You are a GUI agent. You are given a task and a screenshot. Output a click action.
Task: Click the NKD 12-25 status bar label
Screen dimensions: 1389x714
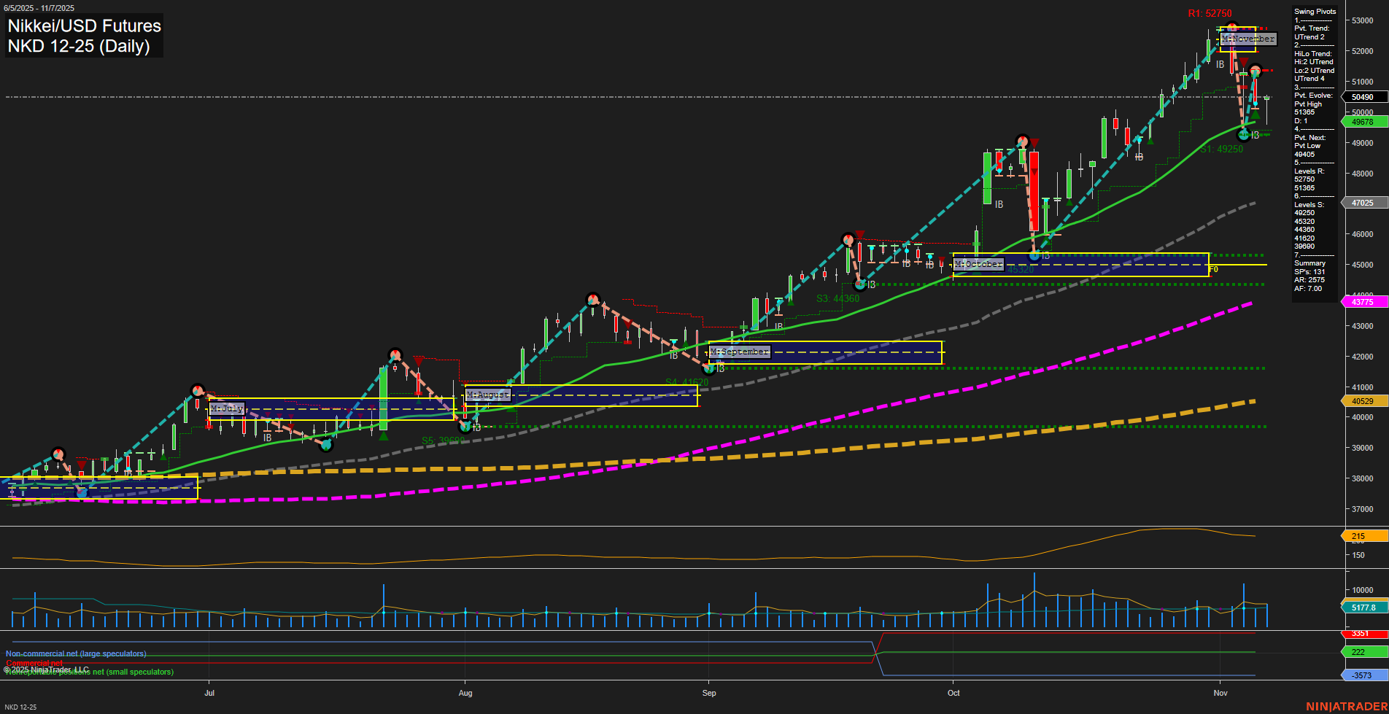coord(22,706)
